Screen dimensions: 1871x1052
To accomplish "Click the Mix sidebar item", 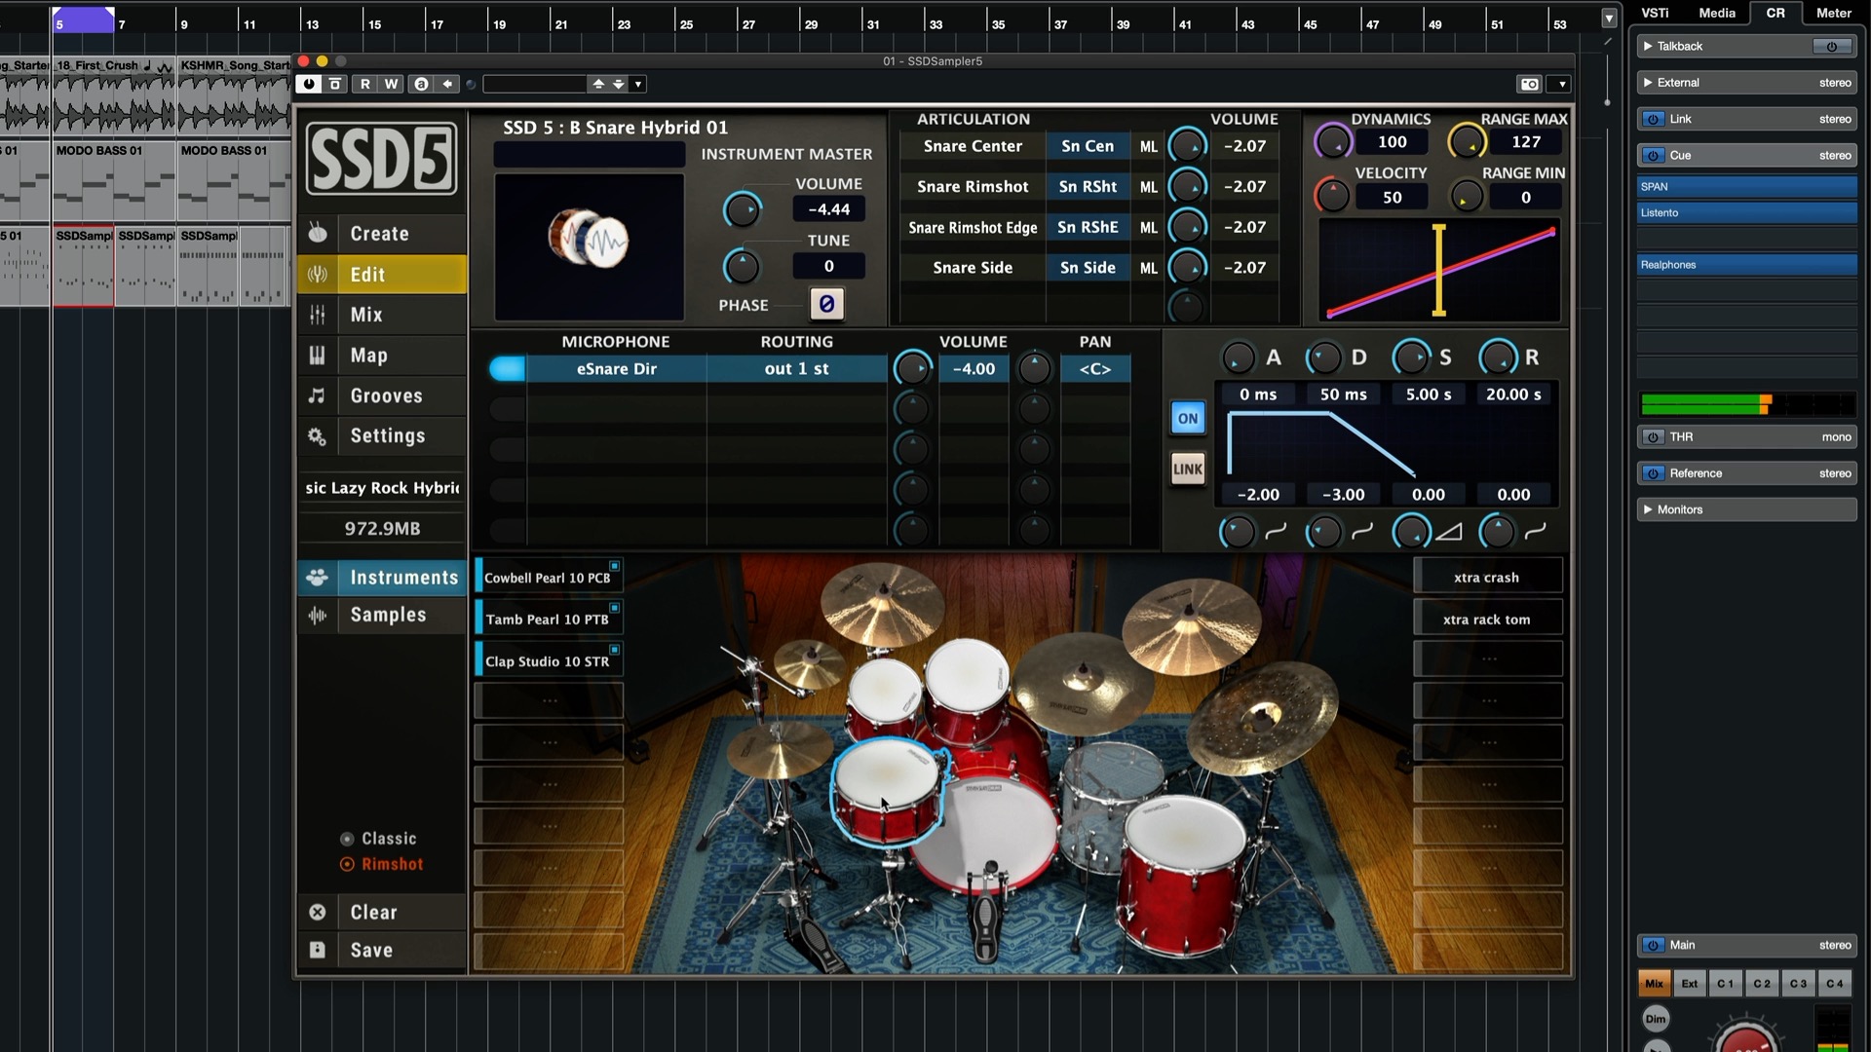I will (366, 315).
